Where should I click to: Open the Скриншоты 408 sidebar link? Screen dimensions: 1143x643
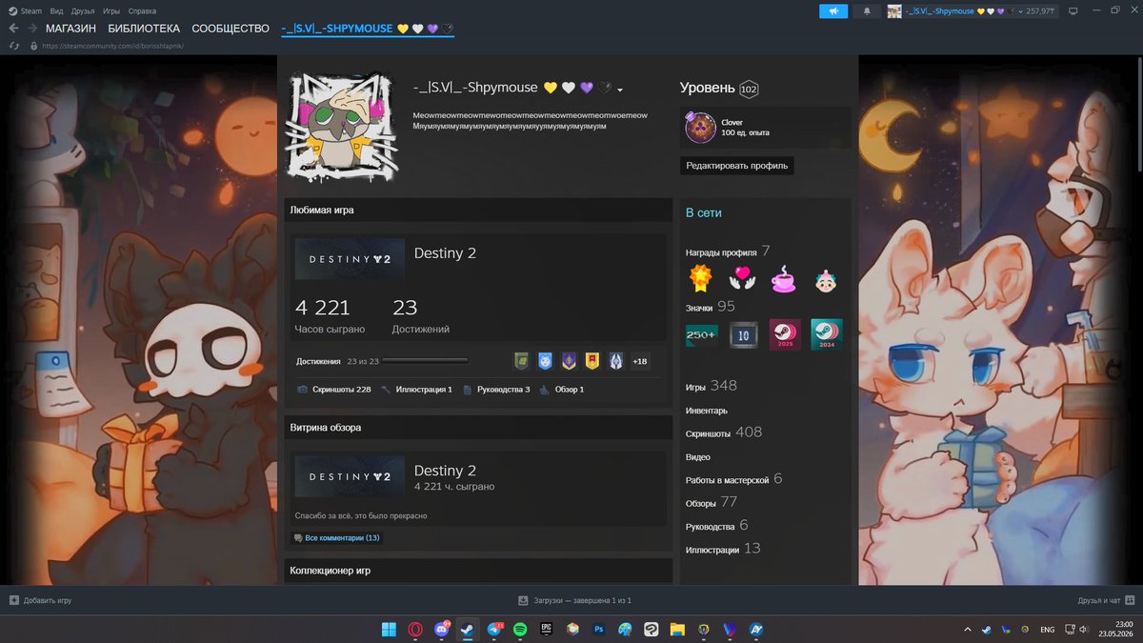tap(724, 432)
